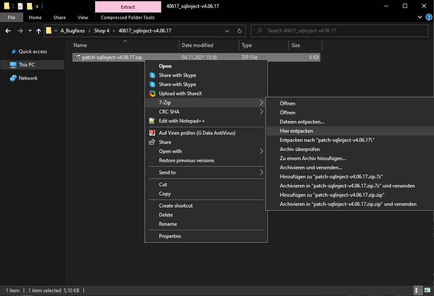Refresh the current folder view
This screenshot has height=296, width=434.
[239, 31]
